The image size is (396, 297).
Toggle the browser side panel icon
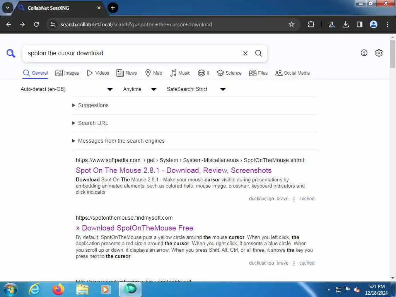(359, 24)
